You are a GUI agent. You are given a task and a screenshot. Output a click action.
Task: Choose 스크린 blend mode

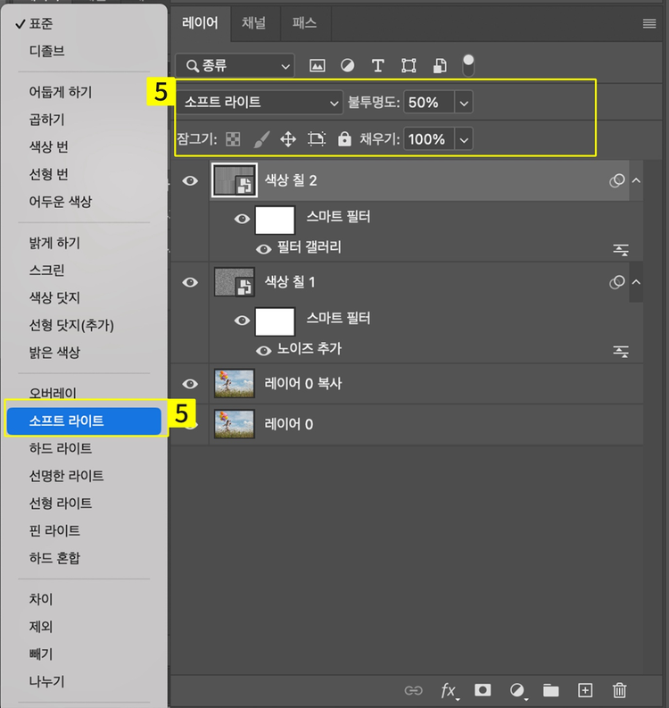tap(47, 270)
